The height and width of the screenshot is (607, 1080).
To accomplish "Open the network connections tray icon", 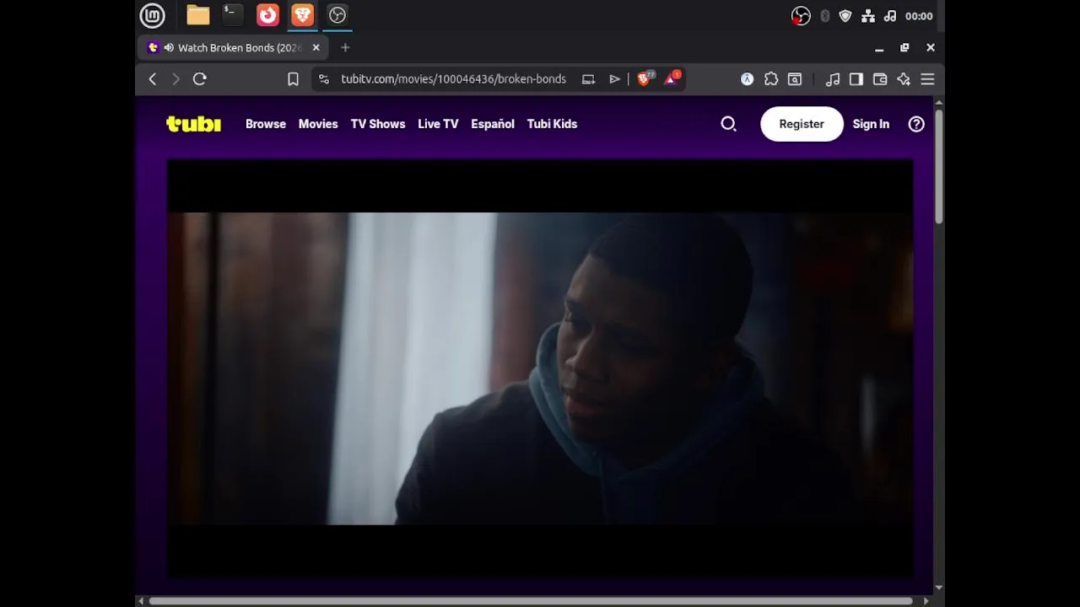I will tap(867, 16).
